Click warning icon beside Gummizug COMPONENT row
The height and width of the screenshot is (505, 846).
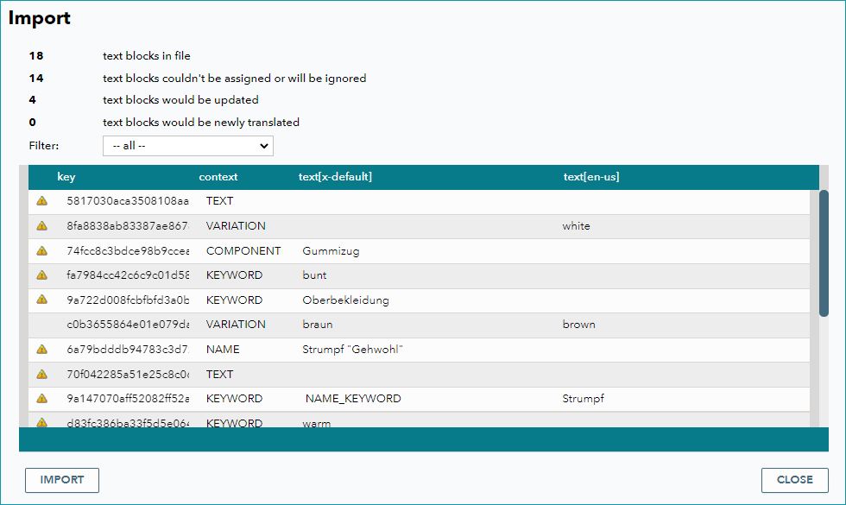coord(41,251)
